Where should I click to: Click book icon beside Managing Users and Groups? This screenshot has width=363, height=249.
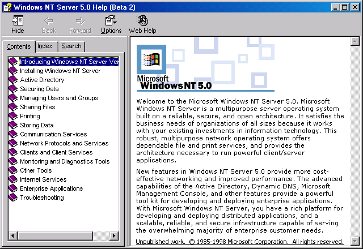pos(13,98)
